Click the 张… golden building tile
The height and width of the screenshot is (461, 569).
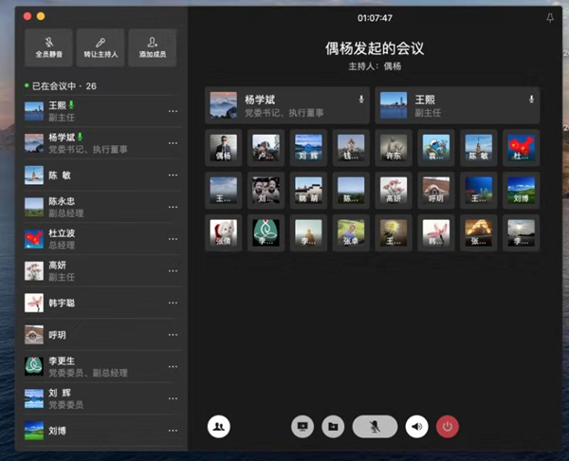coord(479,232)
